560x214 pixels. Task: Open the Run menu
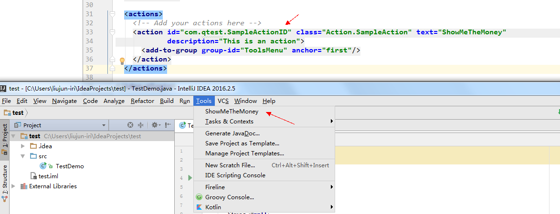tap(185, 101)
